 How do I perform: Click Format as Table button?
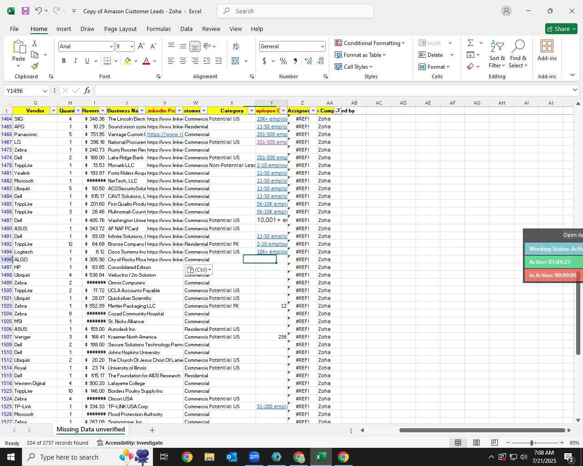click(x=360, y=55)
